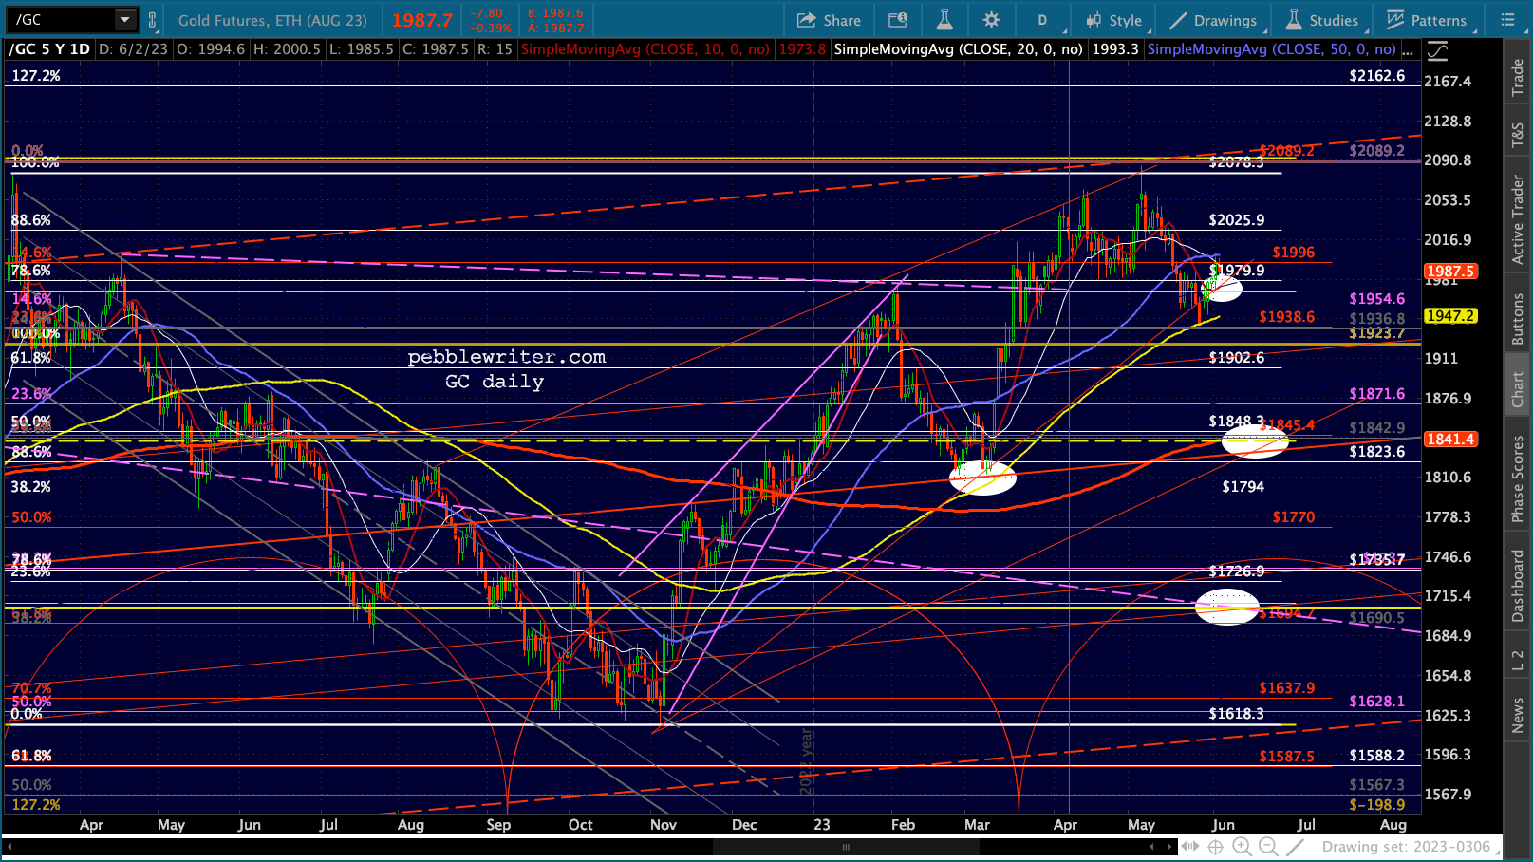Click the $1902.6 level label

coord(1237,358)
